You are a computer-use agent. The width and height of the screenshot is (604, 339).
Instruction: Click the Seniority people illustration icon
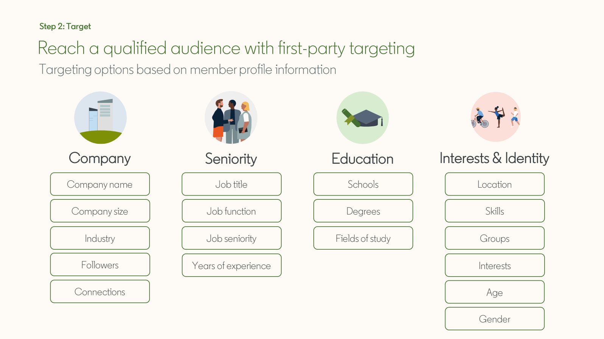[231, 118]
